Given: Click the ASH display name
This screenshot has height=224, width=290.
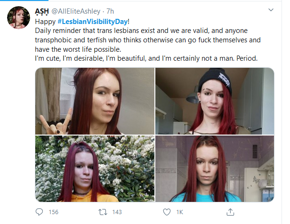Looking at the screenshot, I should 42,11.
